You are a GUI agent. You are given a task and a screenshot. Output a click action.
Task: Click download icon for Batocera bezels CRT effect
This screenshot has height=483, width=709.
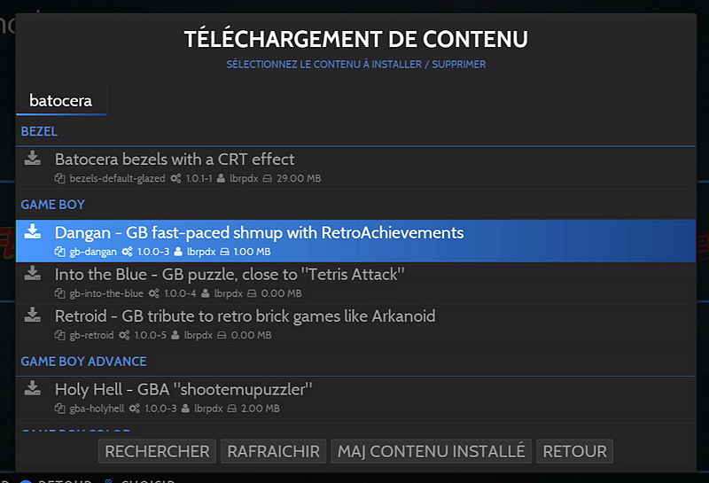(x=33, y=158)
